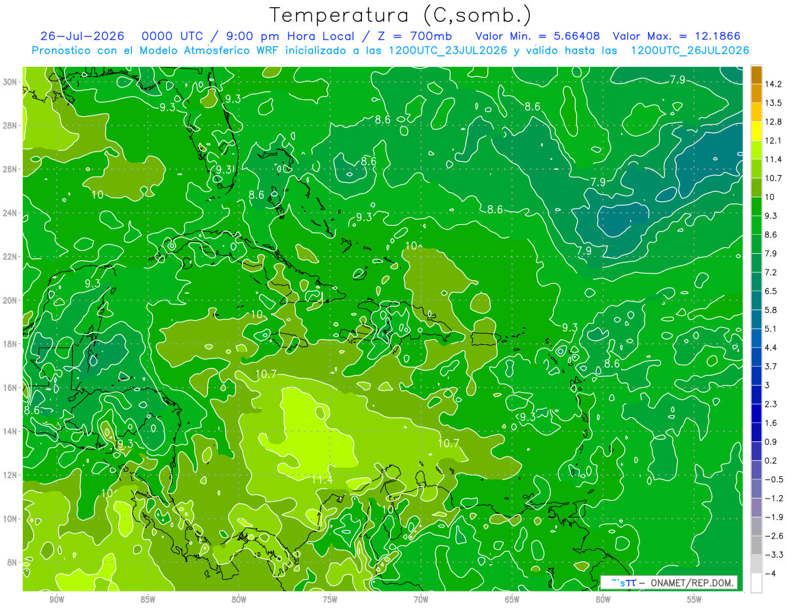787x608 pixels.
Task: Click the white swatch at colorbar bottom
Action: (756, 583)
